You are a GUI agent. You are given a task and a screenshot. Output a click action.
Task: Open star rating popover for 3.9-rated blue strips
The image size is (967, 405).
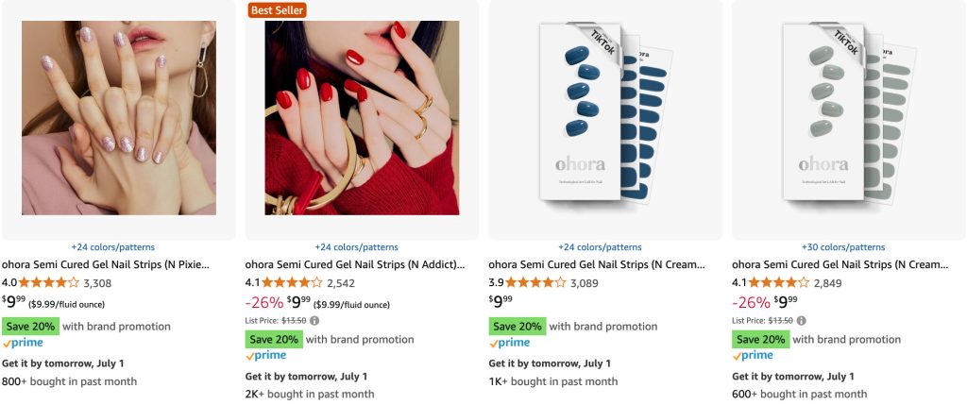pyautogui.click(x=534, y=282)
